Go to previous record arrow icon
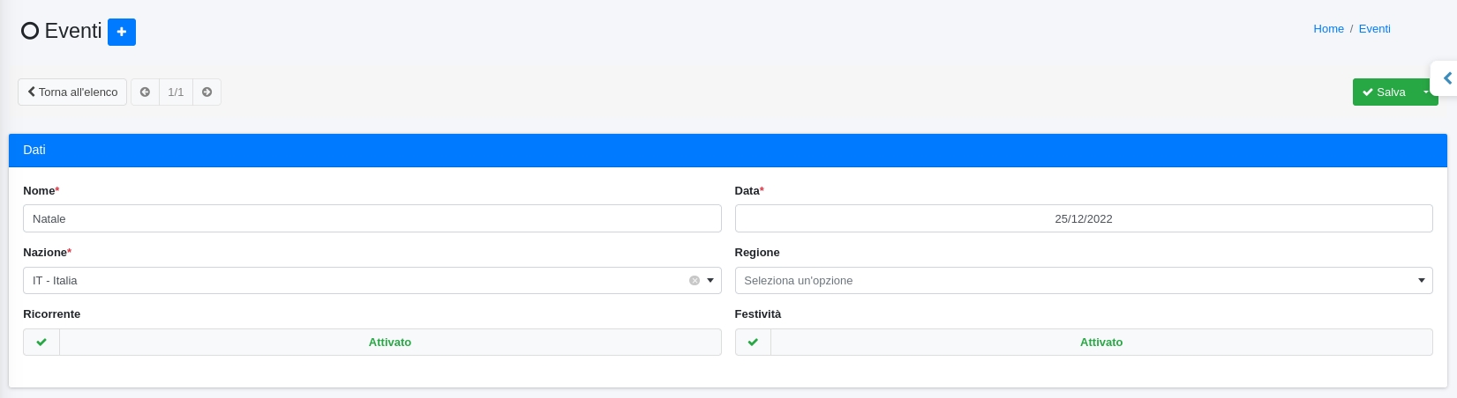The image size is (1457, 398). tap(145, 92)
